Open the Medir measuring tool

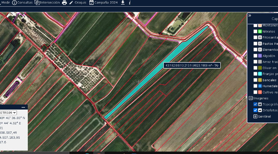(5, 2)
